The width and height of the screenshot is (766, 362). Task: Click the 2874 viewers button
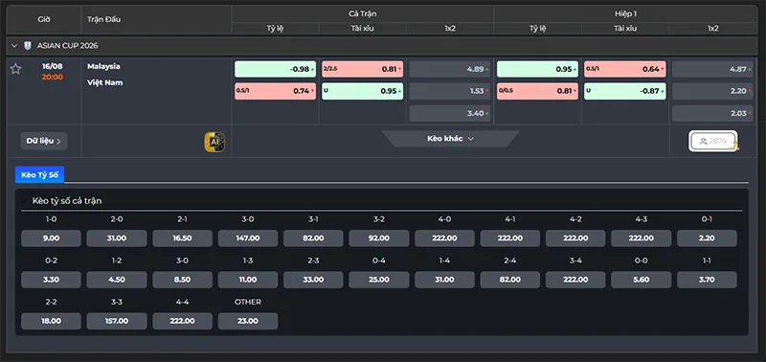tap(712, 141)
